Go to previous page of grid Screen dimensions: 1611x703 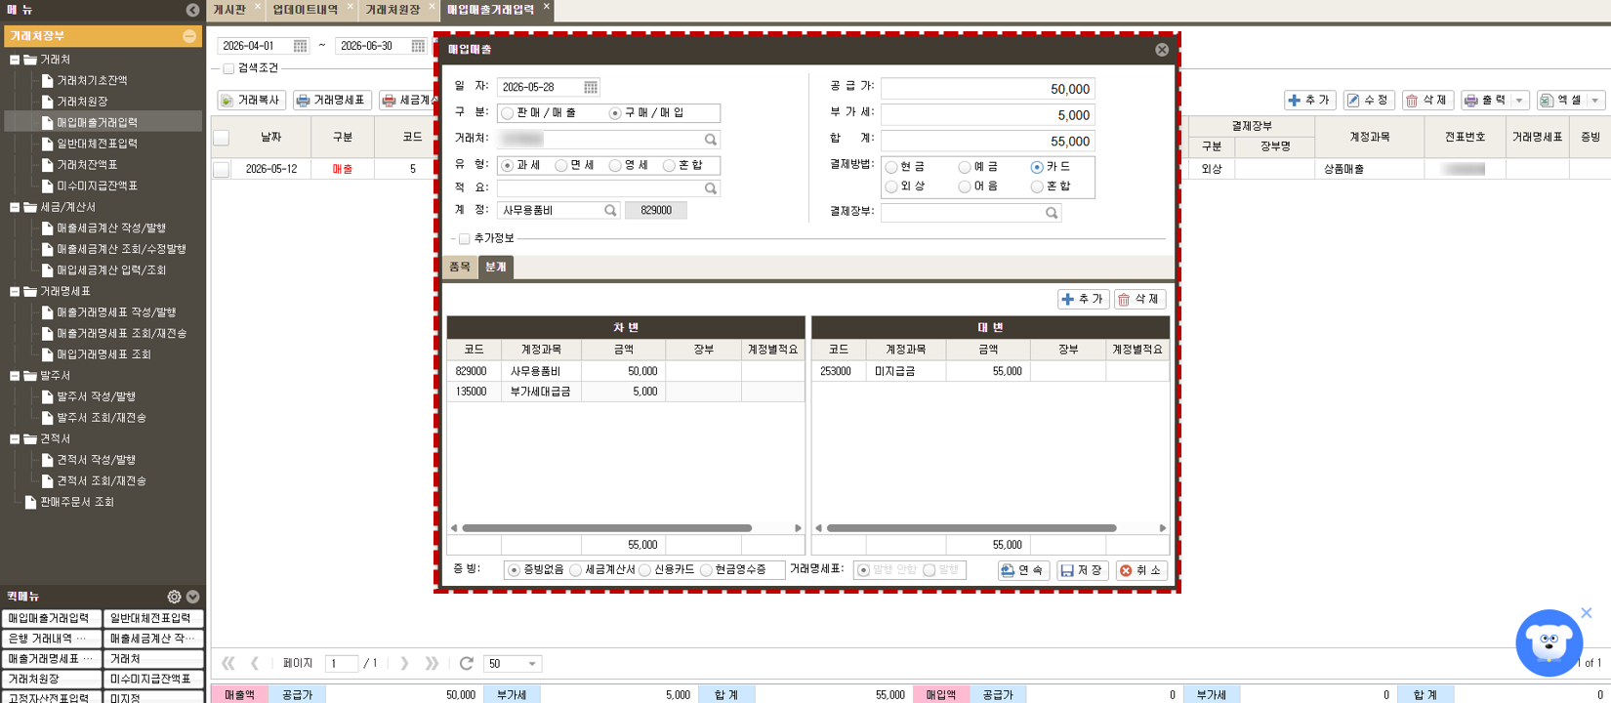tap(255, 663)
